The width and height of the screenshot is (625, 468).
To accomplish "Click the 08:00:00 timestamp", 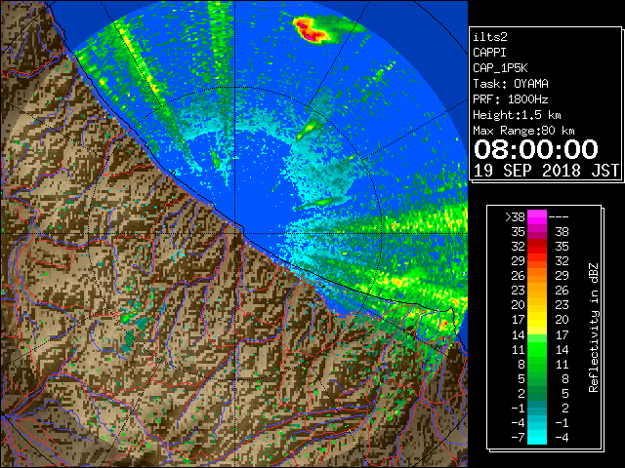I will pos(536,149).
